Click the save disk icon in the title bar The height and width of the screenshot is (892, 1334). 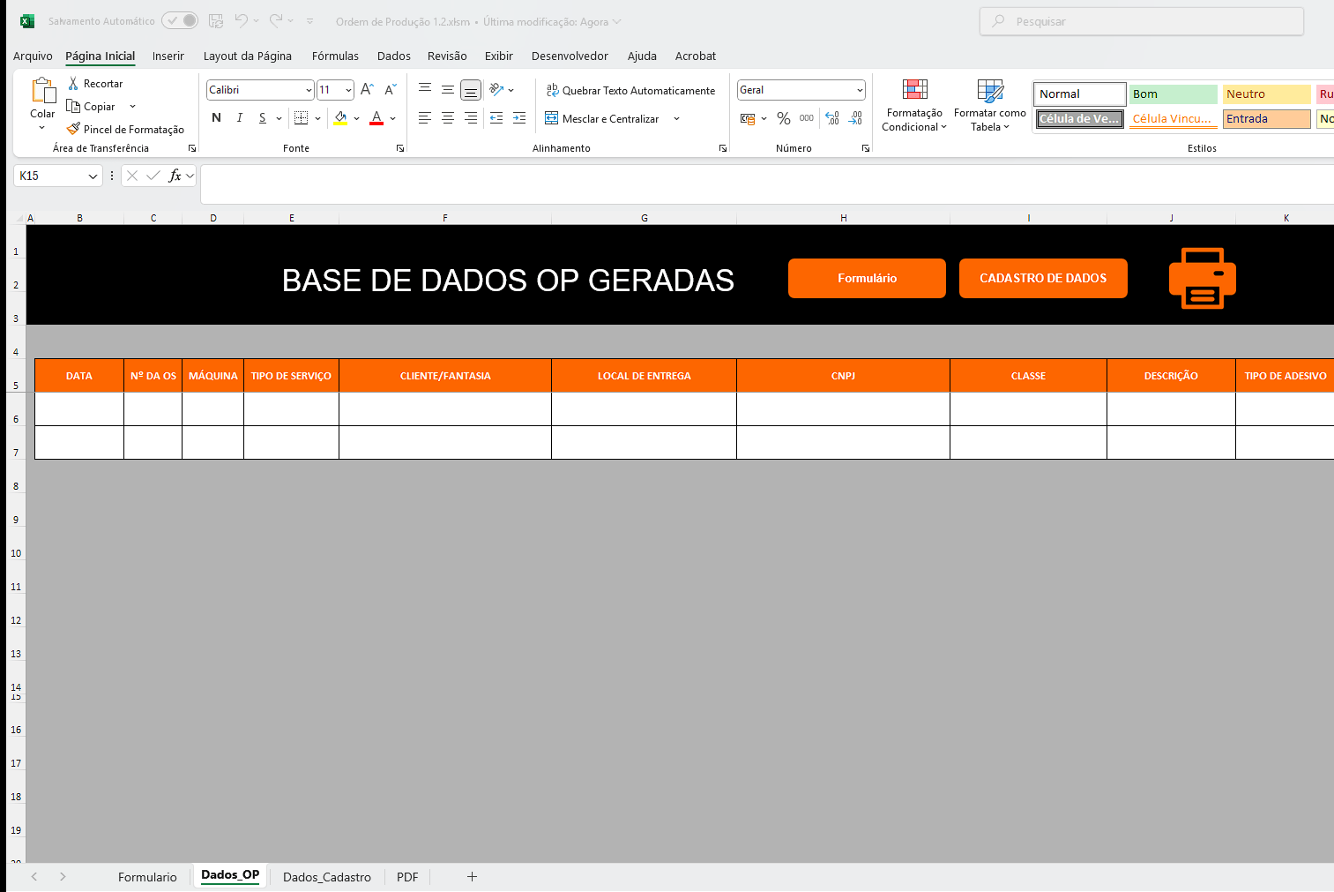[x=216, y=20]
